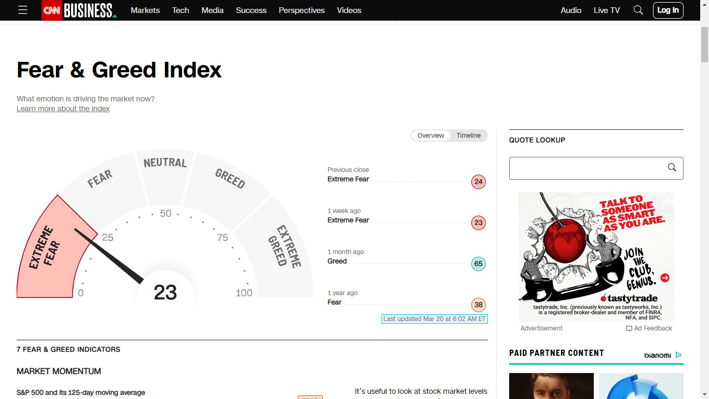Click the 1 month ago label

[x=346, y=252]
